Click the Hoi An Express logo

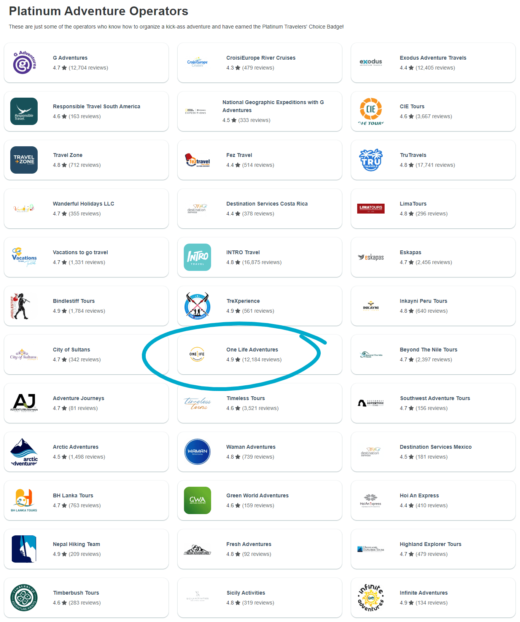coord(371,500)
